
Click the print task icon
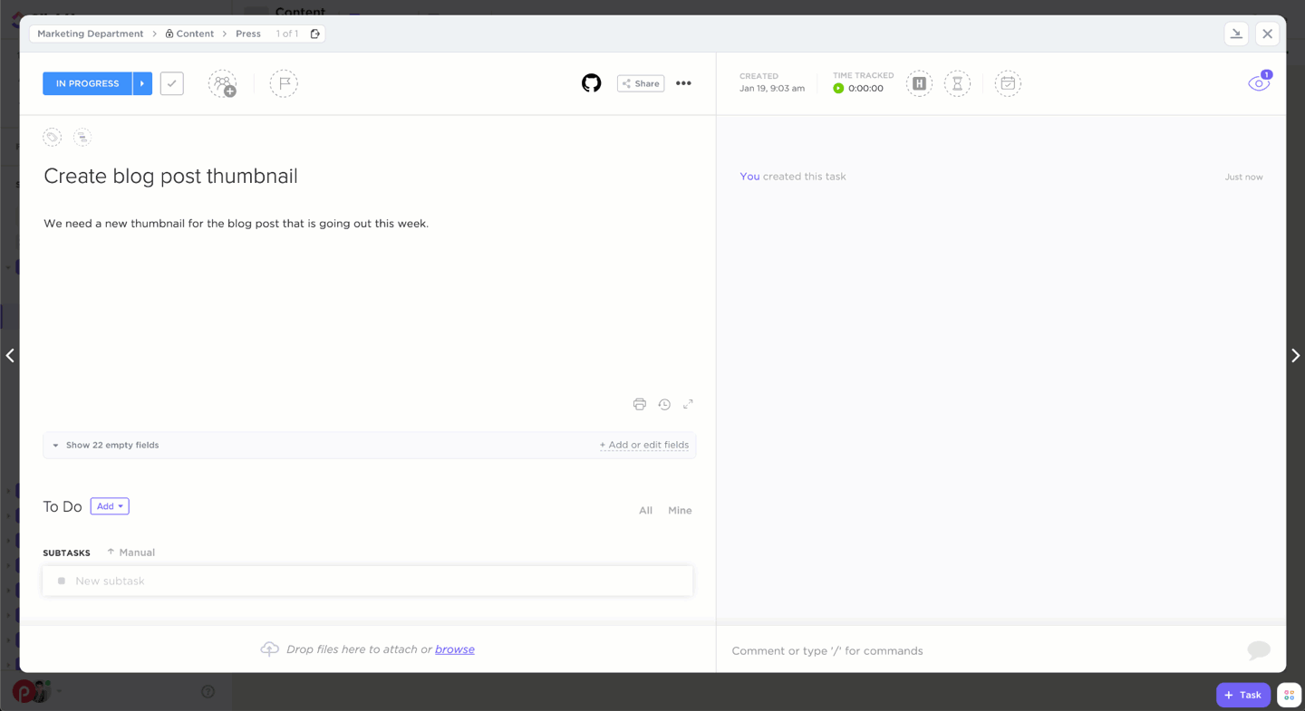[640, 404]
